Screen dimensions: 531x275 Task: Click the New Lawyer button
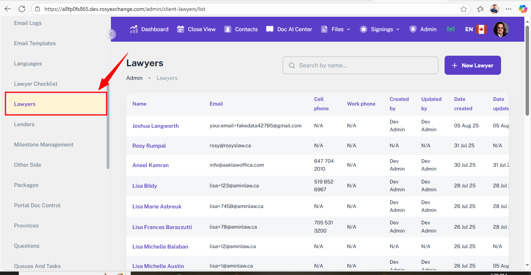pyautogui.click(x=472, y=65)
